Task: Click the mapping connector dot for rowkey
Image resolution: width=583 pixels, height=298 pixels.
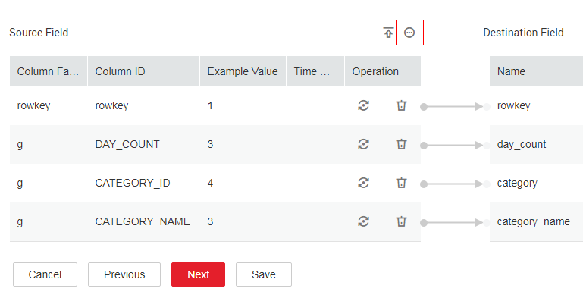Action: [x=424, y=107]
